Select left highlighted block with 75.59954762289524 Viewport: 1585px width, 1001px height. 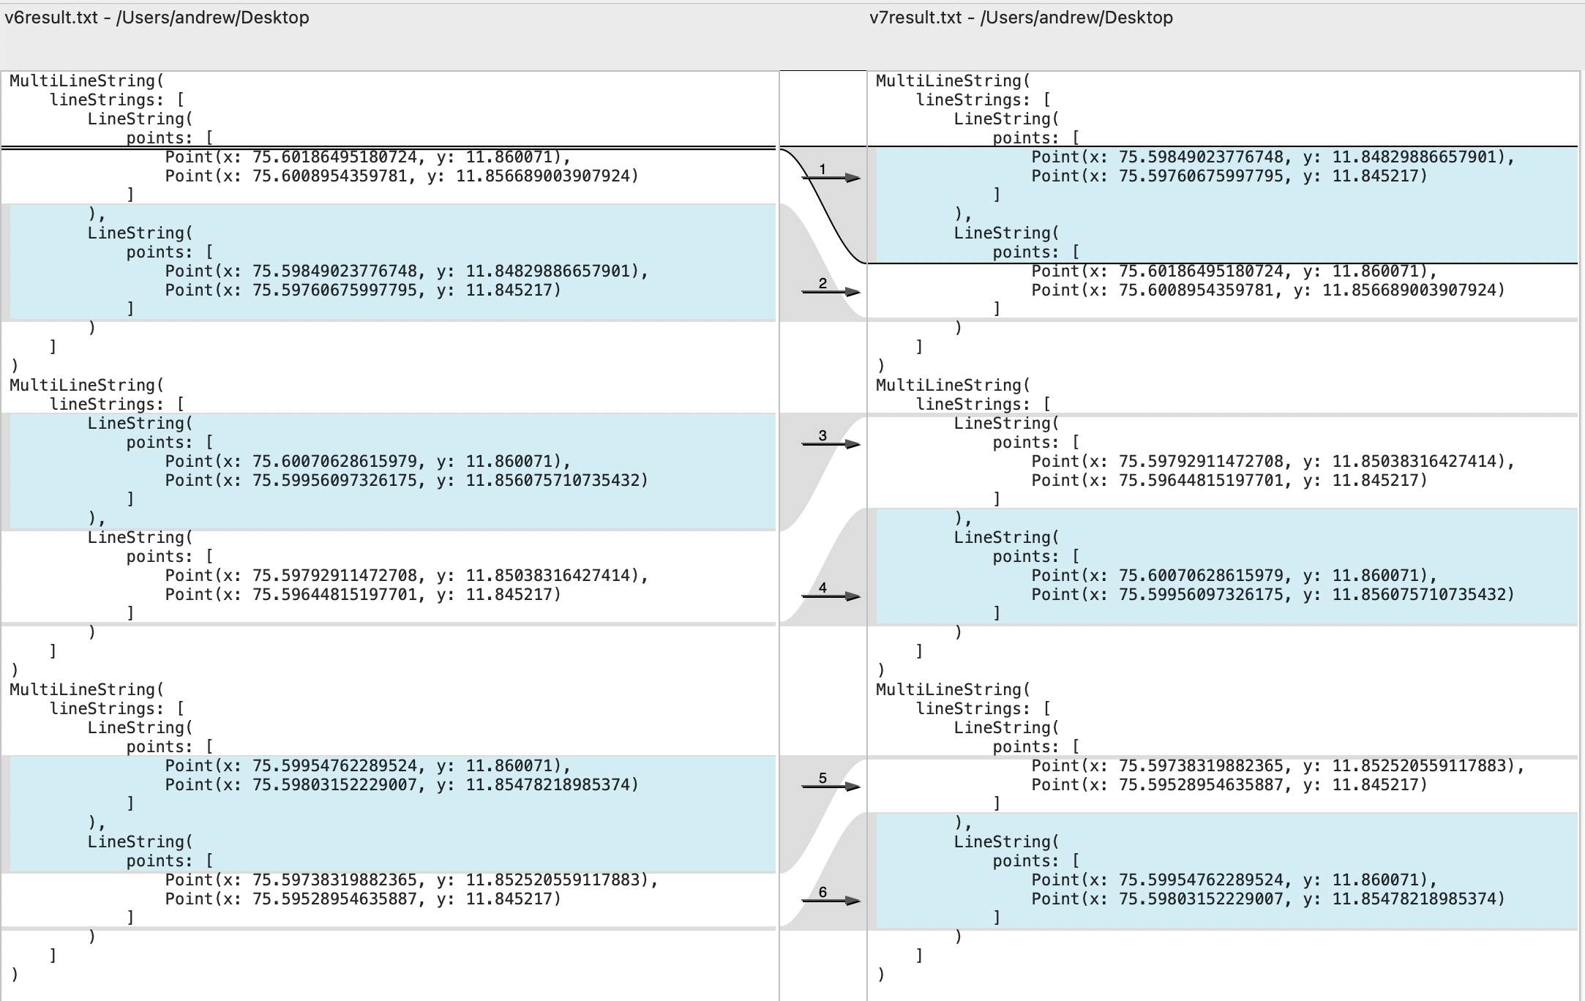[391, 813]
